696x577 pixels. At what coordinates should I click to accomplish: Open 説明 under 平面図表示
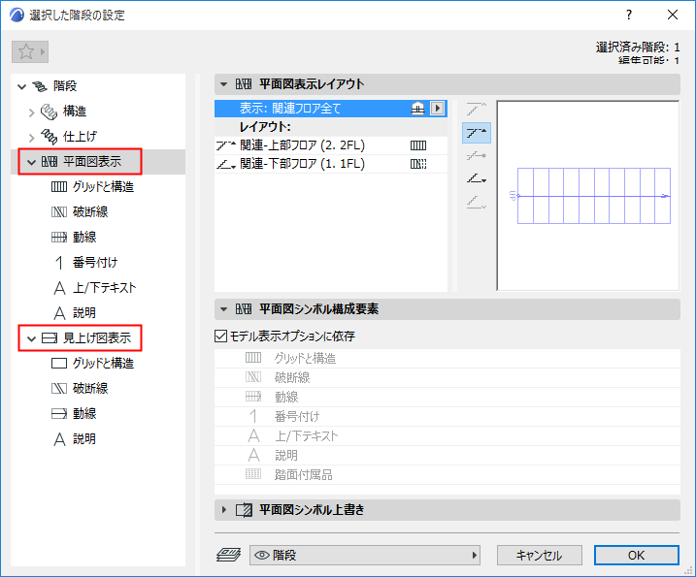(x=83, y=313)
